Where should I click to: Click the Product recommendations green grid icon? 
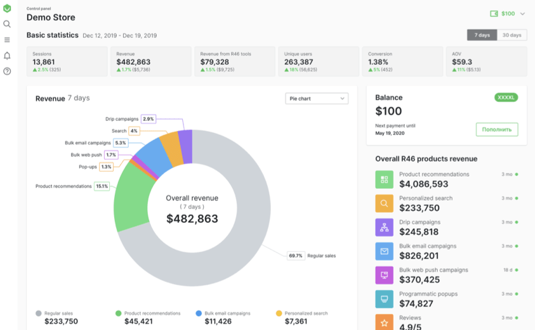(384, 179)
